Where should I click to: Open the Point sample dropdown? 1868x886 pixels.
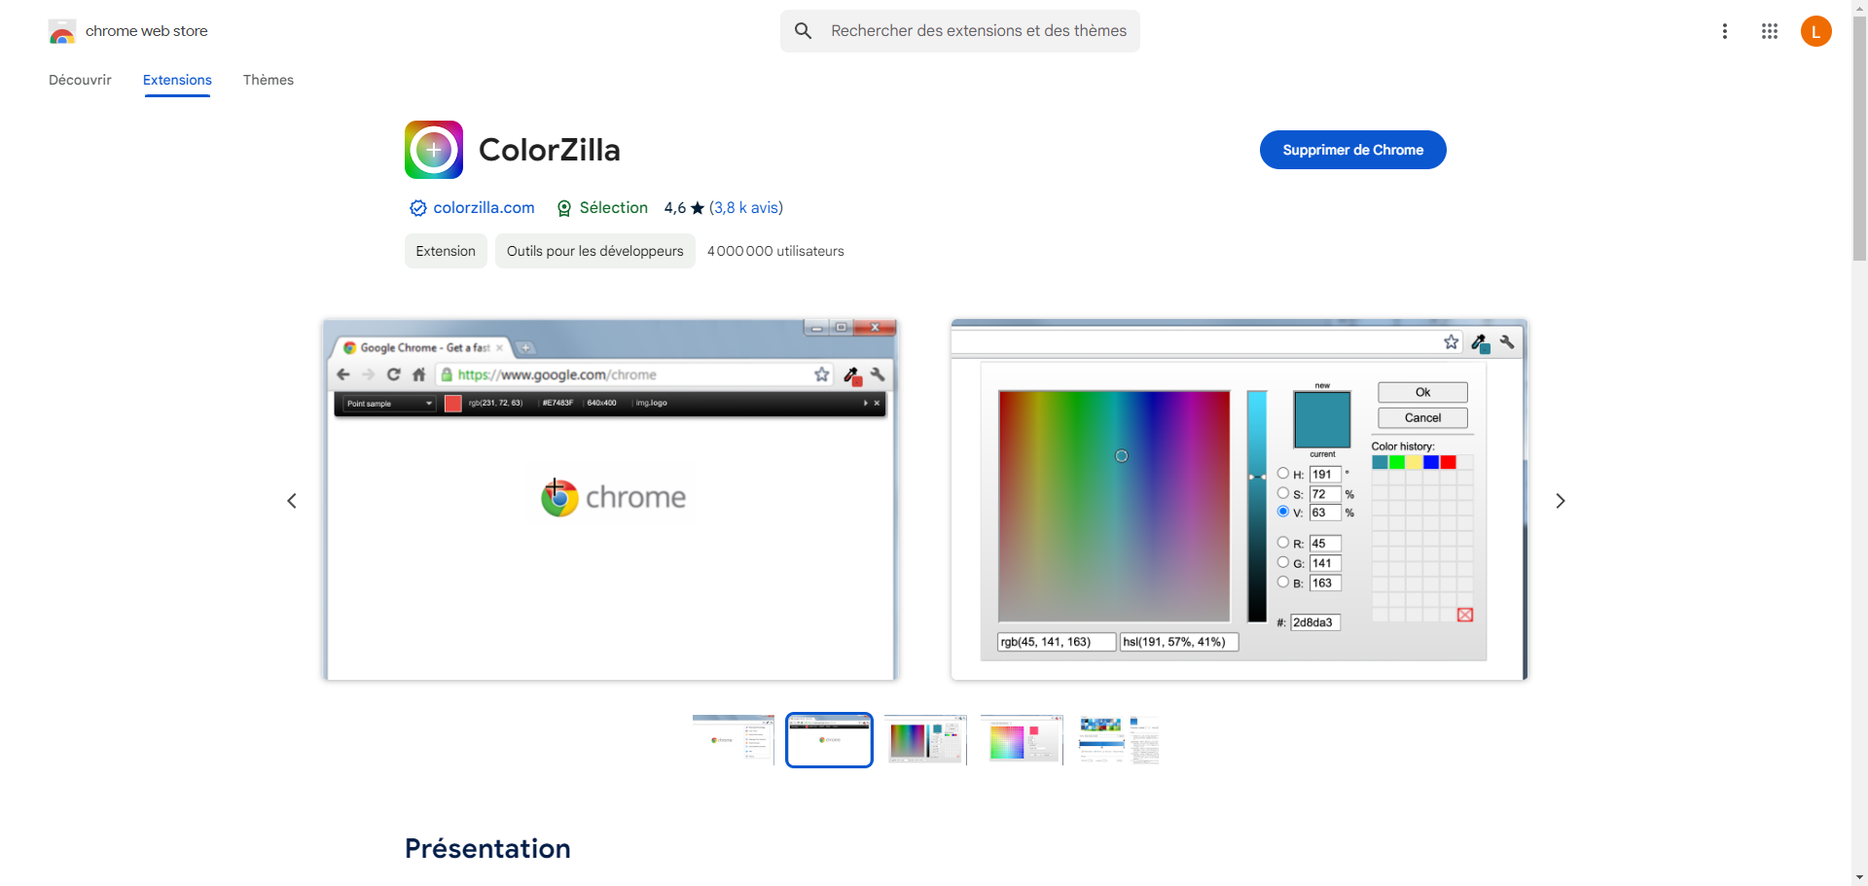pyautogui.click(x=389, y=403)
